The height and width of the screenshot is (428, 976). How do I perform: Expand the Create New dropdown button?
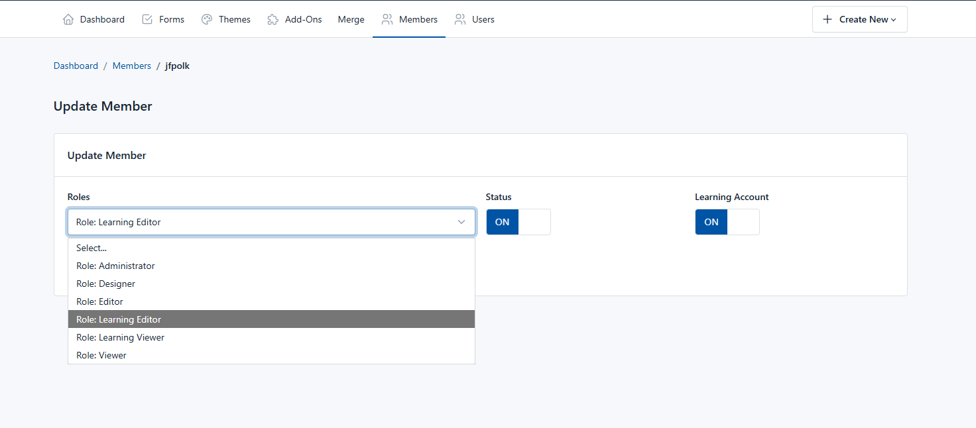tap(859, 19)
